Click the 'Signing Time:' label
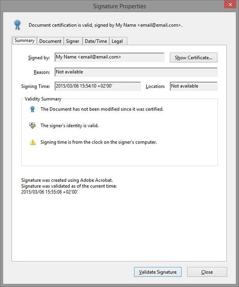 click(x=35, y=87)
